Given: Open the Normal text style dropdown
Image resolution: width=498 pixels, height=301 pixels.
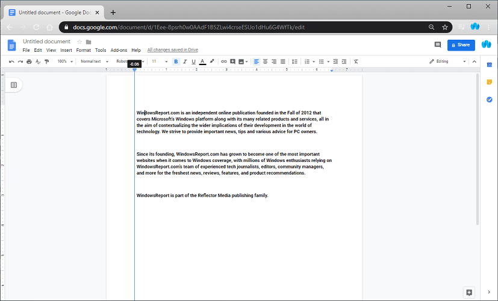Looking at the screenshot, I should tap(95, 61).
